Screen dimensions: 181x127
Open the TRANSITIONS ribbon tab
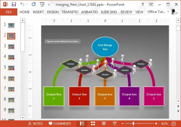pyautogui.click(x=70, y=12)
